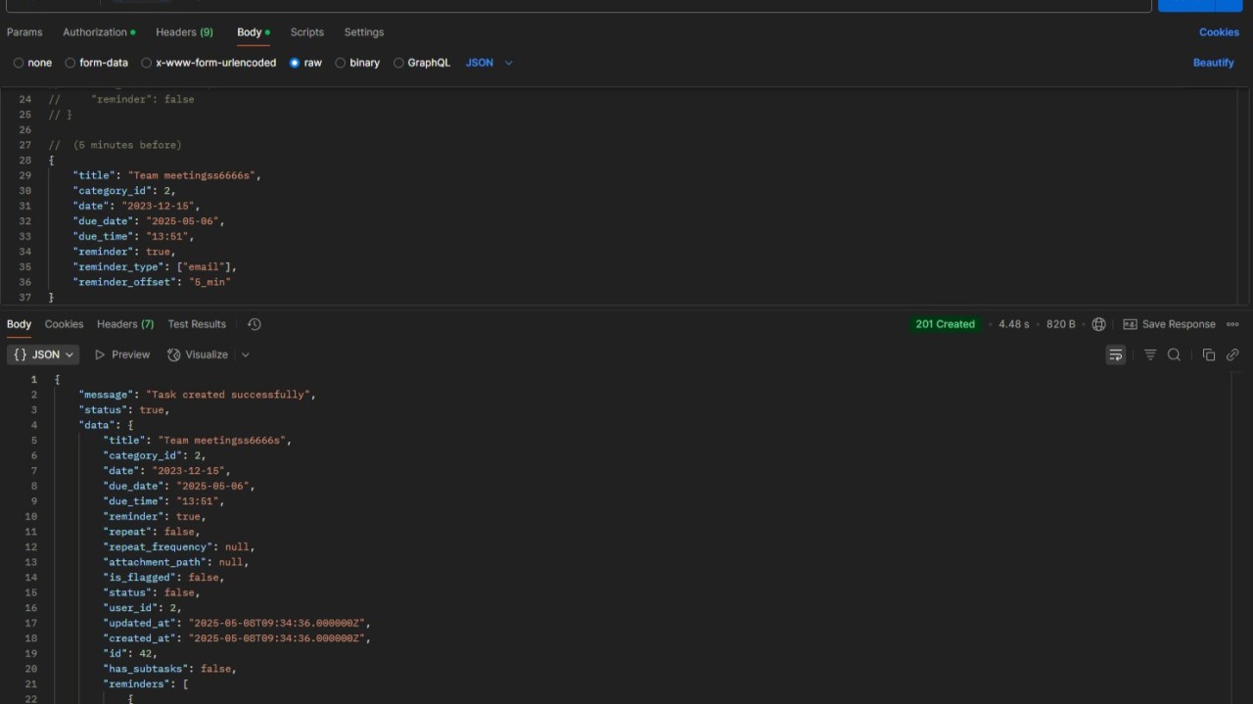The height and width of the screenshot is (704, 1253).
Task: Click the Beautify link
Action: click(1213, 62)
